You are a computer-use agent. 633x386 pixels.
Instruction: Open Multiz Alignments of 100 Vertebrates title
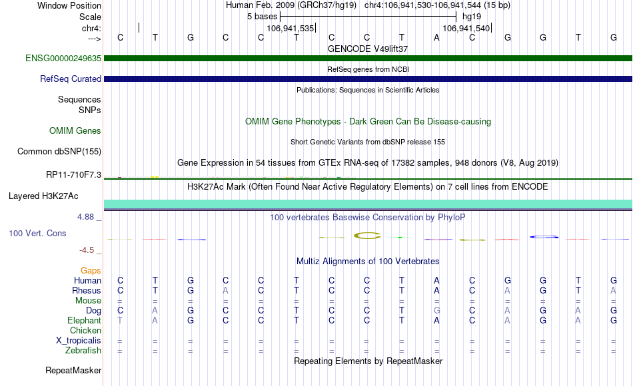tap(368, 261)
